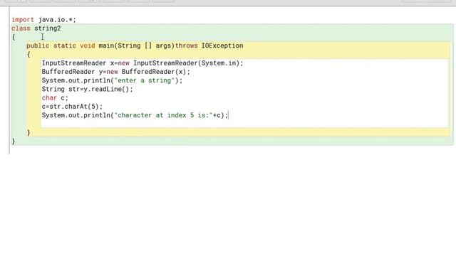Select the class name "string2"
This screenshot has width=456, height=256.
[x=48, y=28]
